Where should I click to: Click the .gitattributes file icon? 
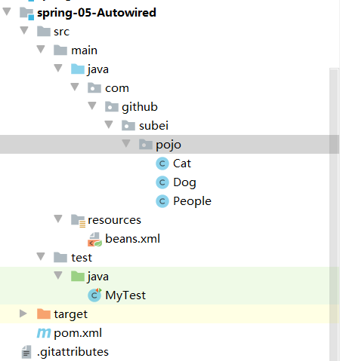click(x=26, y=352)
